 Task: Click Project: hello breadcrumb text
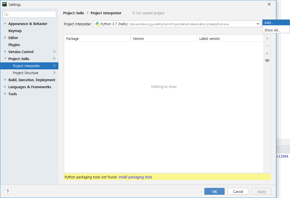coord(74,13)
